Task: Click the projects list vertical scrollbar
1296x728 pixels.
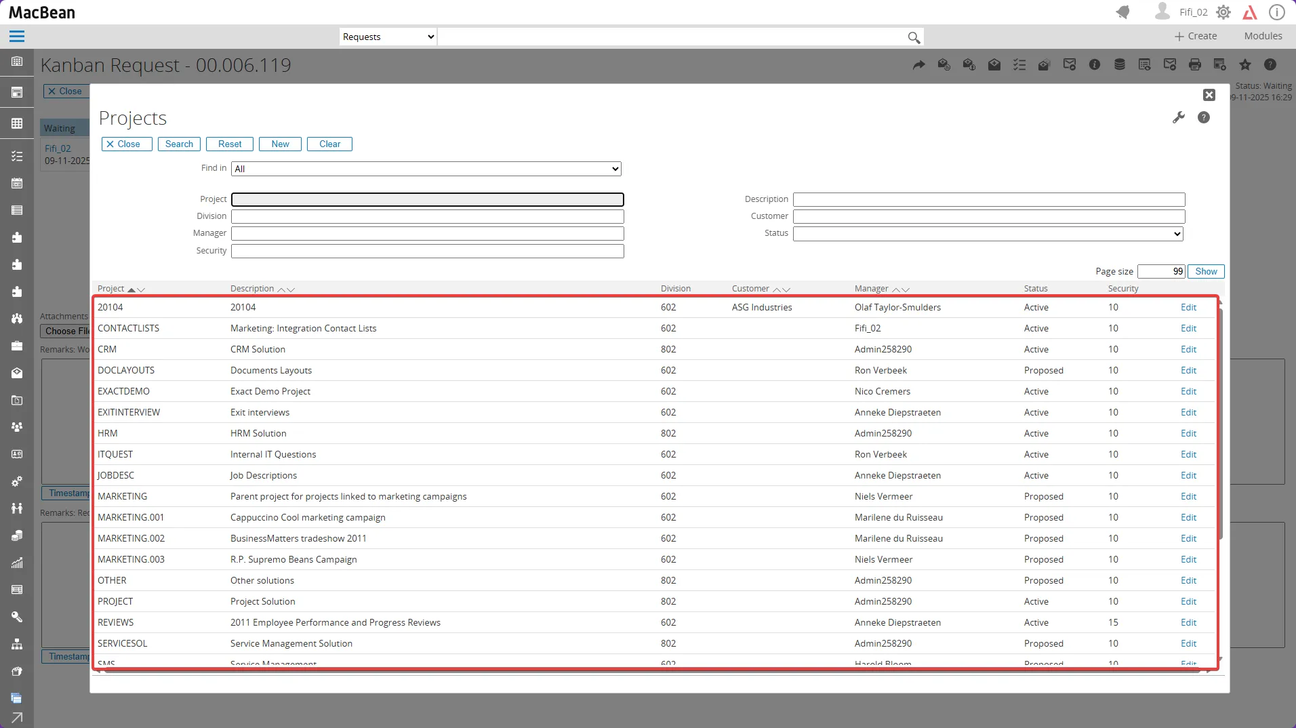Action: pos(1221,420)
